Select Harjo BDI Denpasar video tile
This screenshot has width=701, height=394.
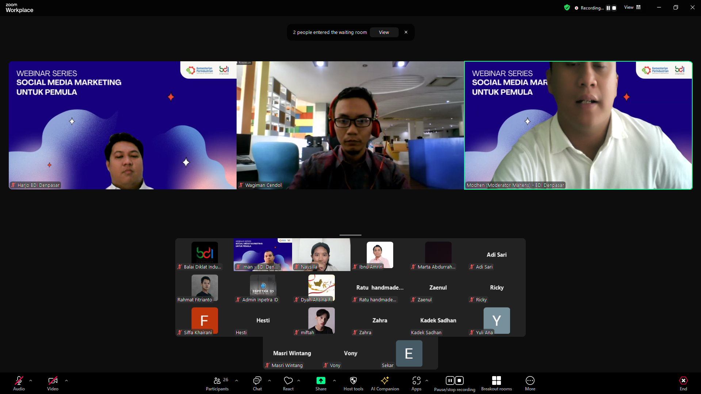[x=123, y=125]
